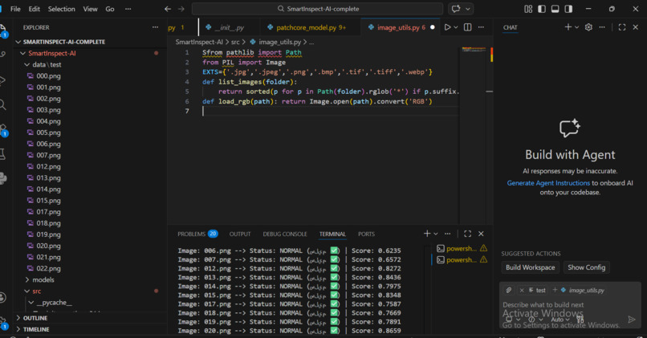647x338 pixels.
Task: Open chat settings gear icon
Action: [589, 26]
